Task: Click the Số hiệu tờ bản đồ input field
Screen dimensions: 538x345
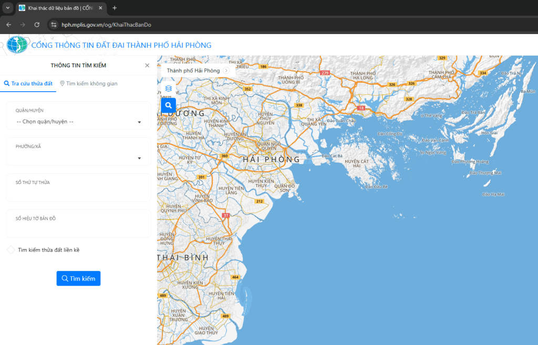Action: (79, 223)
